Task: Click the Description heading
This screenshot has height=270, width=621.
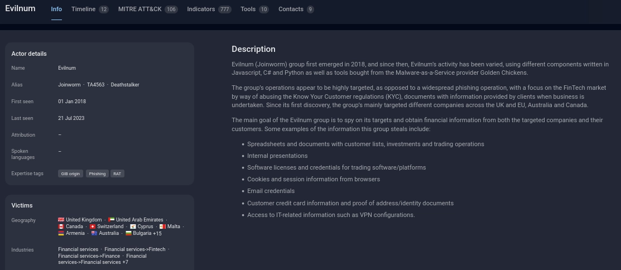Action: [253, 49]
